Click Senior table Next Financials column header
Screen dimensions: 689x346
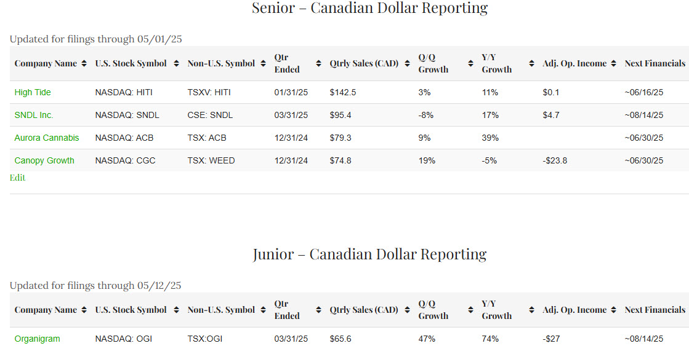(655, 63)
